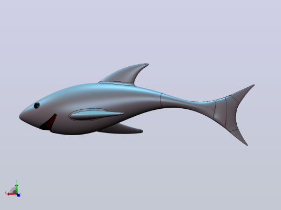Pick the lower lobe of the tail fin
281x210 pixels.
(x=239, y=136)
